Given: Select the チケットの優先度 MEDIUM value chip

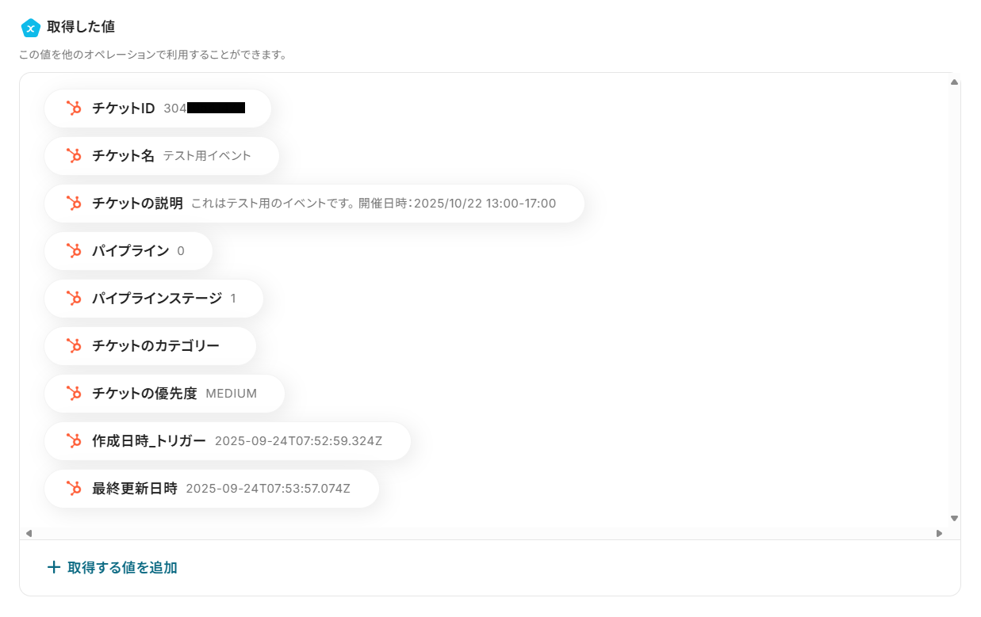Looking at the screenshot, I should click(x=174, y=394).
